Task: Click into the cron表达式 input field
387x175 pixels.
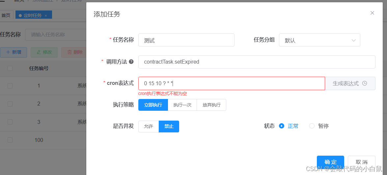Action: [x=232, y=84]
